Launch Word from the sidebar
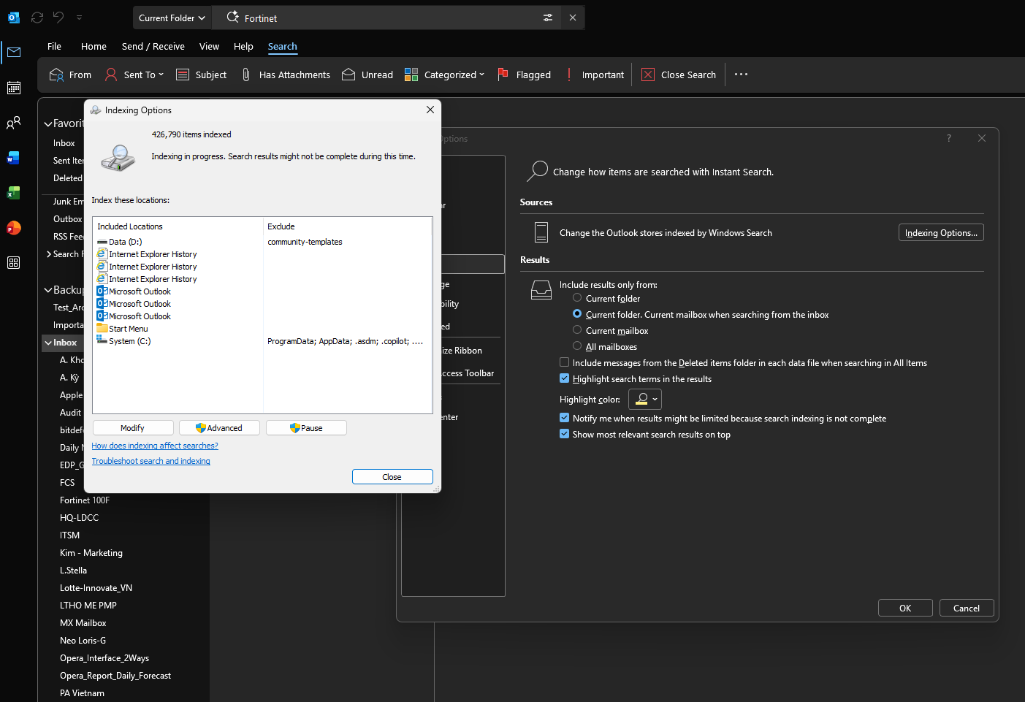The width and height of the screenshot is (1025, 702). (x=14, y=158)
